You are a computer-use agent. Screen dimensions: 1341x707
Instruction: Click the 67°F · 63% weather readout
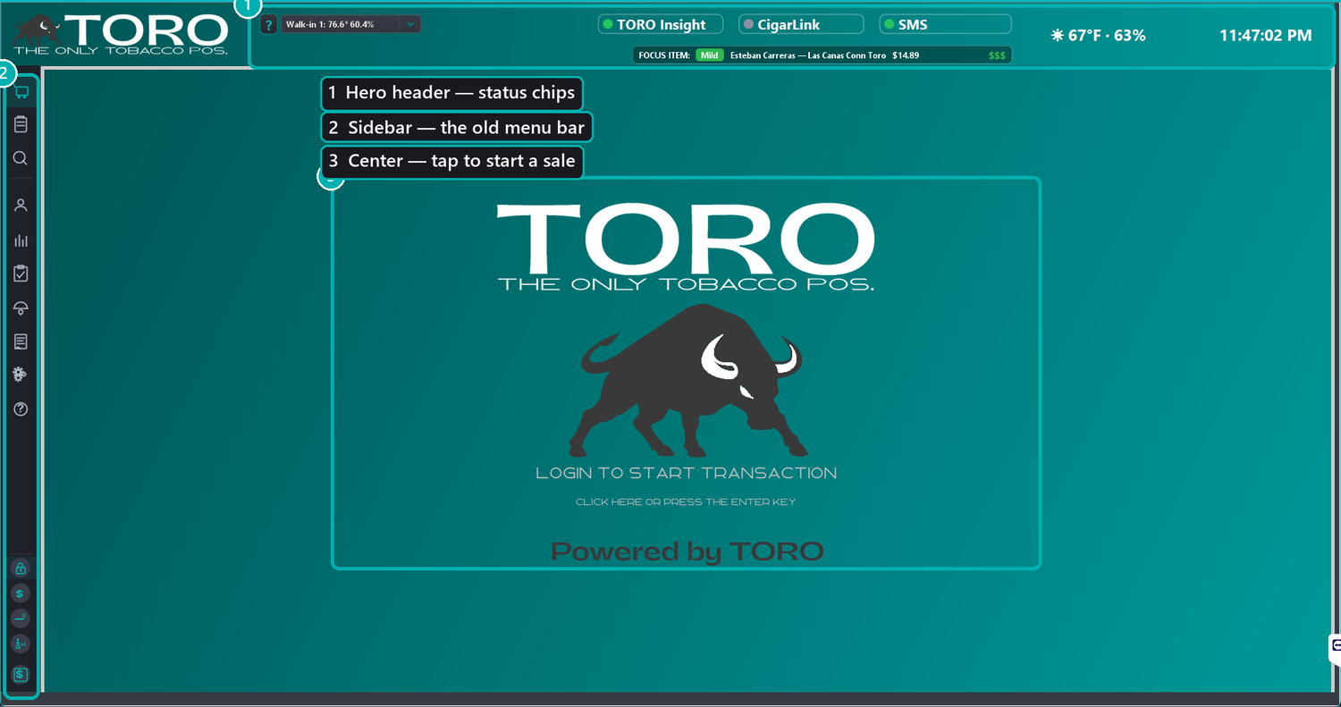coord(1107,36)
